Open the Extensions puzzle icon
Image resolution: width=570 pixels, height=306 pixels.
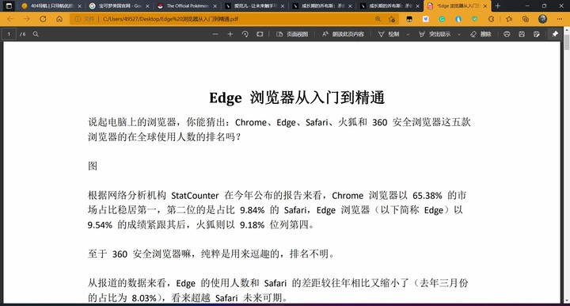click(491, 19)
